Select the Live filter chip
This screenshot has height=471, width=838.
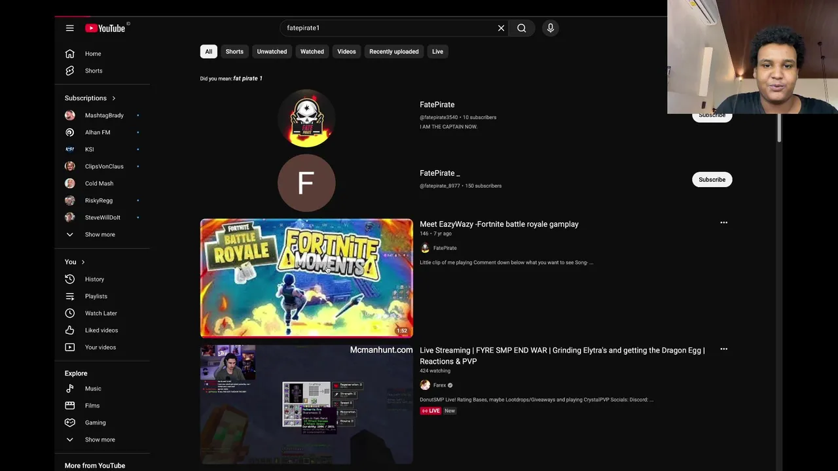click(x=437, y=52)
